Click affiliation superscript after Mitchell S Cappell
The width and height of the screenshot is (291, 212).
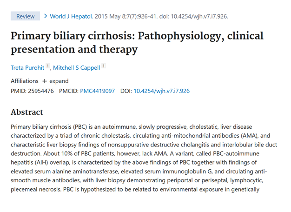coord(104,66)
